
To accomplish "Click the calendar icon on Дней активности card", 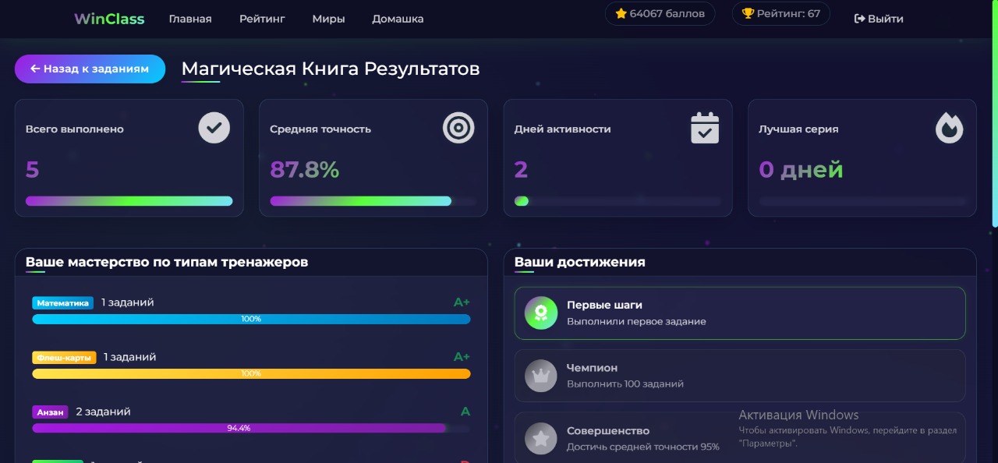I will pyautogui.click(x=705, y=127).
